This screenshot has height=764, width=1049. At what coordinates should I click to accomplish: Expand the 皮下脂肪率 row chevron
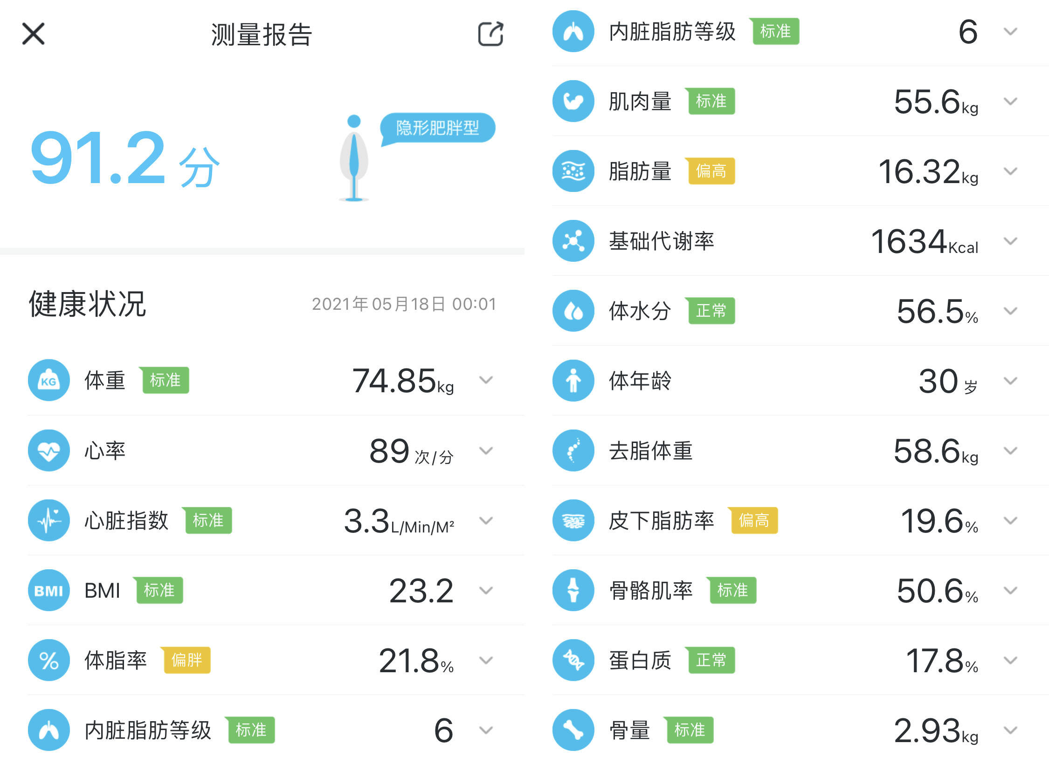[x=1010, y=520]
